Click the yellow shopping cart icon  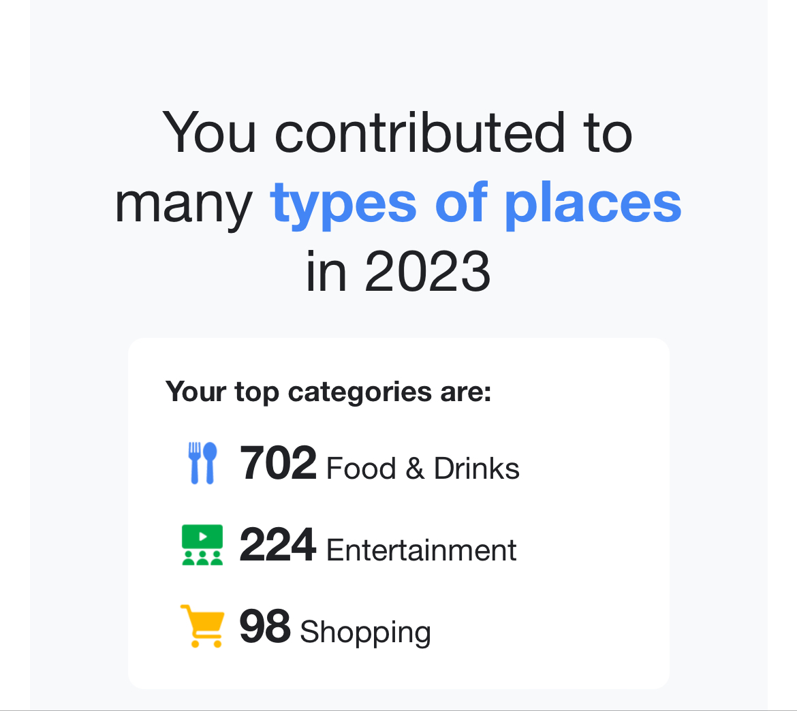202,625
